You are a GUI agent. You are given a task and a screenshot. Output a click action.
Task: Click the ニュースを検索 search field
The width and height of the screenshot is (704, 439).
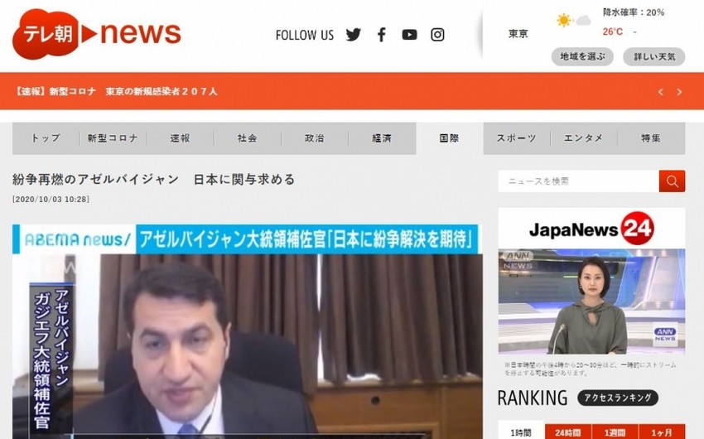pyautogui.click(x=578, y=181)
